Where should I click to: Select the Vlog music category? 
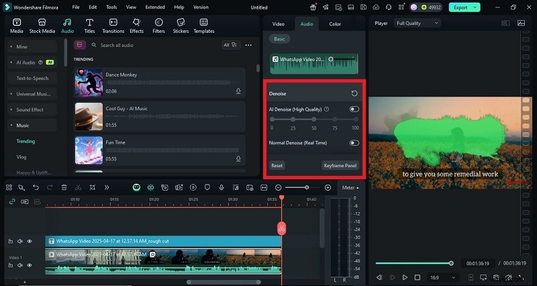point(21,157)
